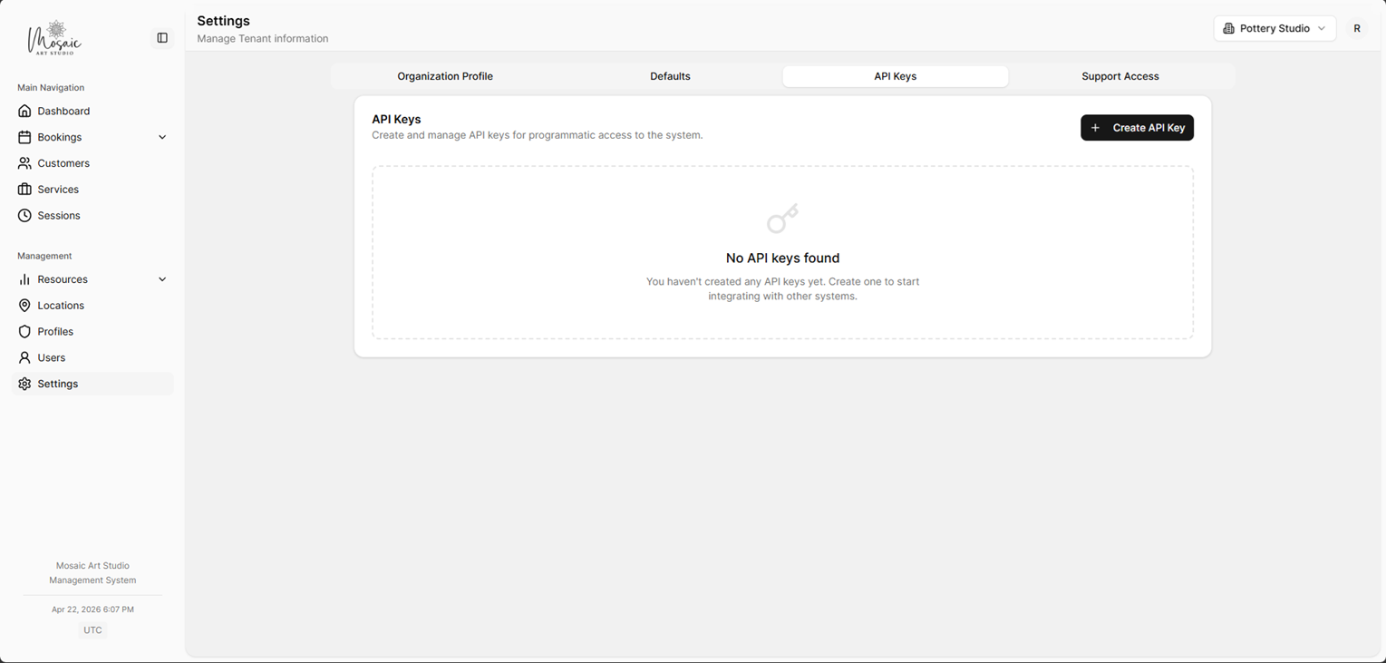Open the R user avatar menu
The image size is (1386, 663).
1357,28
